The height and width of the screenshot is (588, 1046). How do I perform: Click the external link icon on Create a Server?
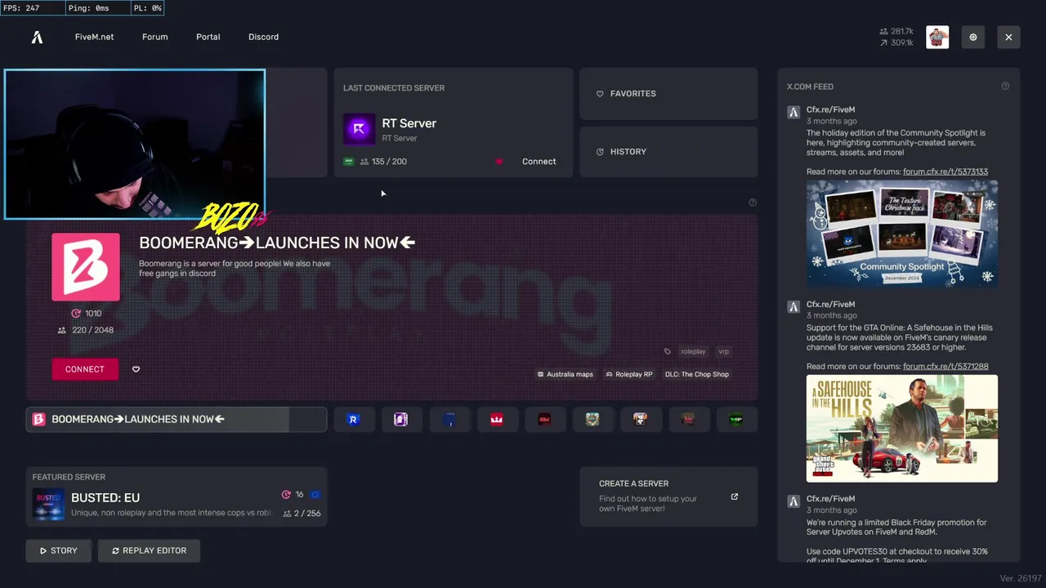(x=734, y=497)
